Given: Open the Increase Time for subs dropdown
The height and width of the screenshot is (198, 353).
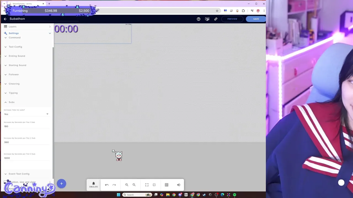Looking at the screenshot, I should coord(26,114).
